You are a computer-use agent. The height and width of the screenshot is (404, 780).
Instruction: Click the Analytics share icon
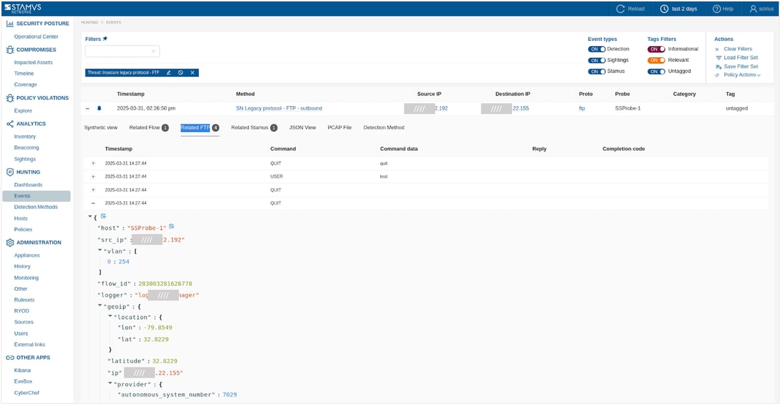pos(10,123)
